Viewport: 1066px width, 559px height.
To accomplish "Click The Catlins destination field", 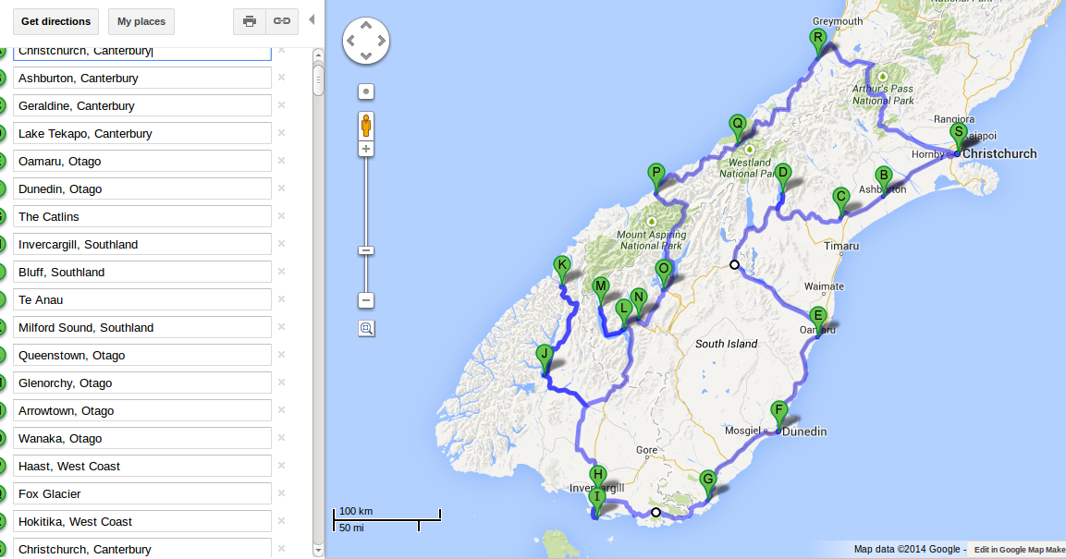I will coord(142,217).
